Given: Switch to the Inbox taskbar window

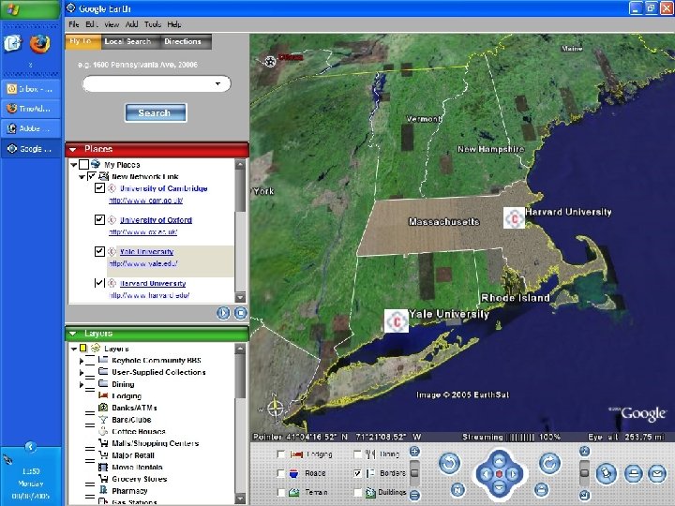Looking at the screenshot, I should click(x=31, y=89).
